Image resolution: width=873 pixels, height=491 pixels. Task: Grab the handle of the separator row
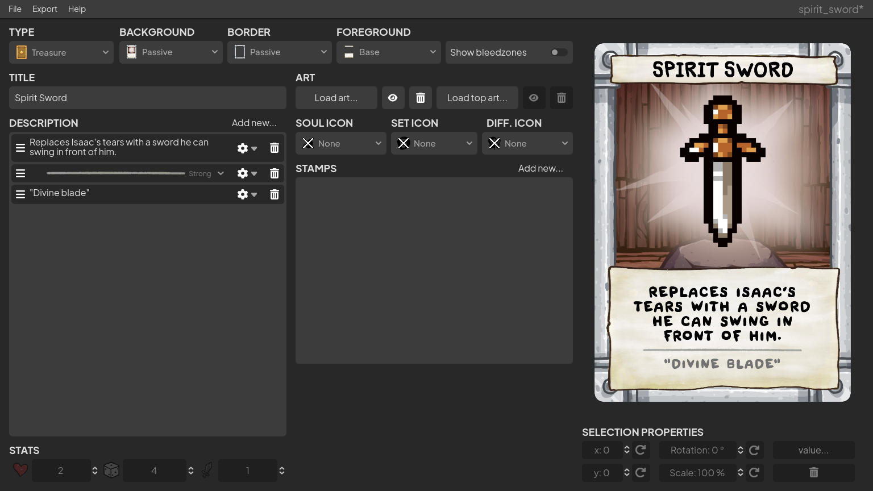(x=20, y=173)
